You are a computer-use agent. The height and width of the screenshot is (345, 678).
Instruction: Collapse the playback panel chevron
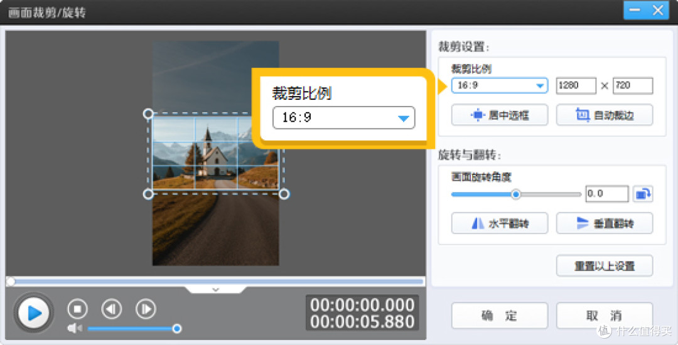pos(215,289)
